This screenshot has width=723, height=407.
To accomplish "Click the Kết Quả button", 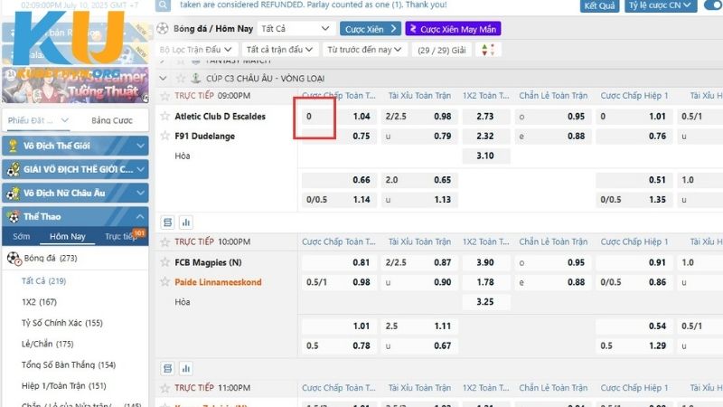I will click(x=600, y=5).
